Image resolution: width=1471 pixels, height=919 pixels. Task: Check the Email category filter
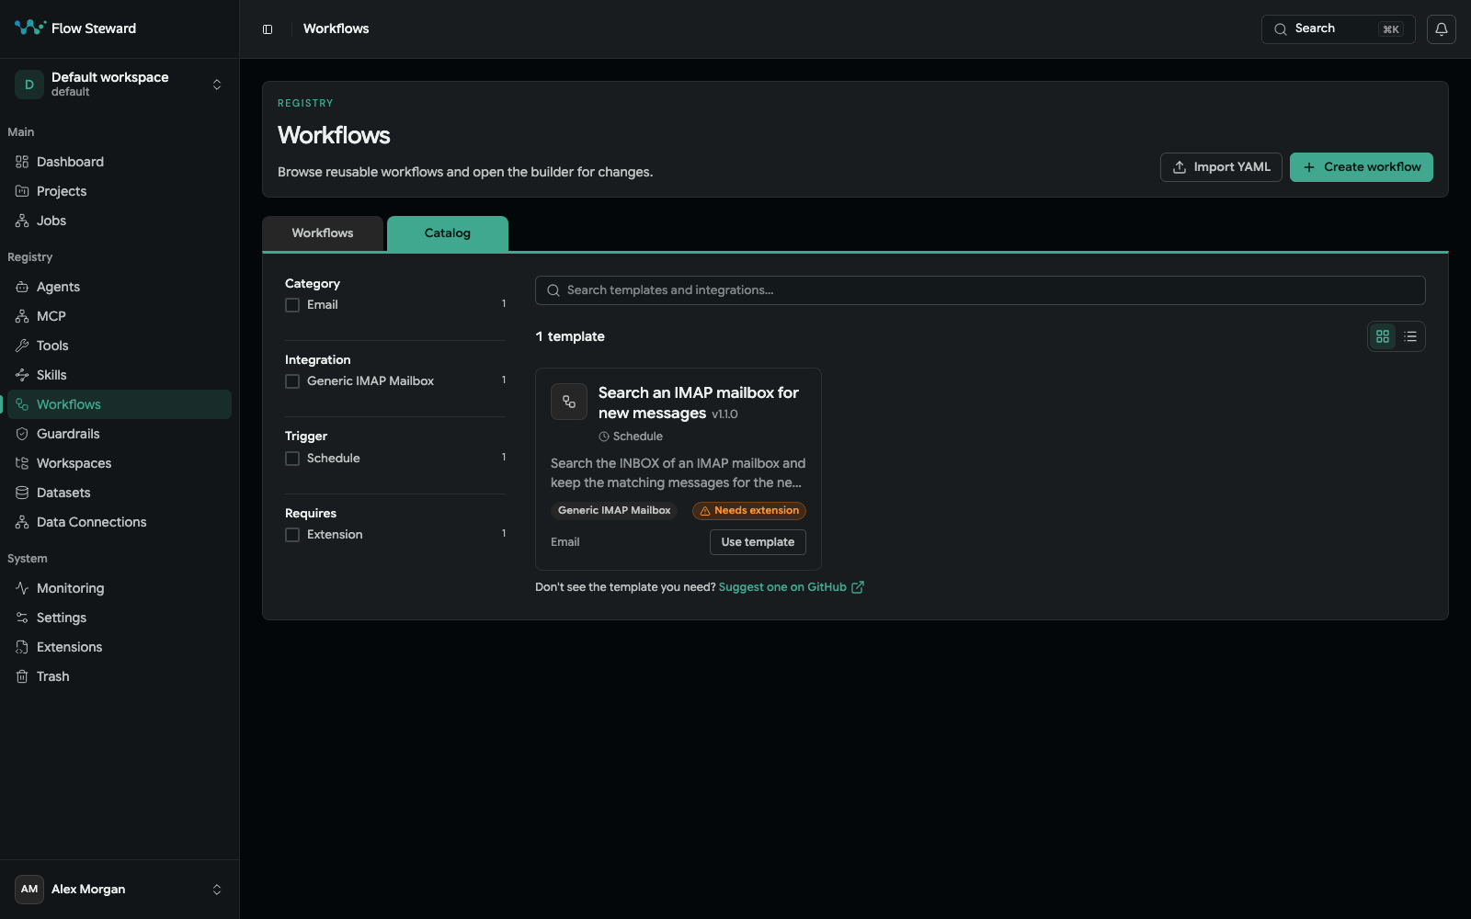click(292, 305)
